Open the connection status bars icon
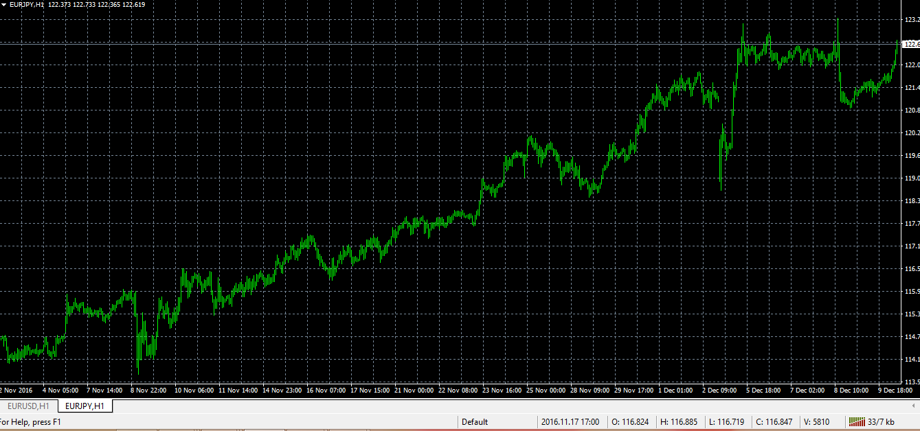This screenshot has height=431, width=920. pyautogui.click(x=857, y=421)
